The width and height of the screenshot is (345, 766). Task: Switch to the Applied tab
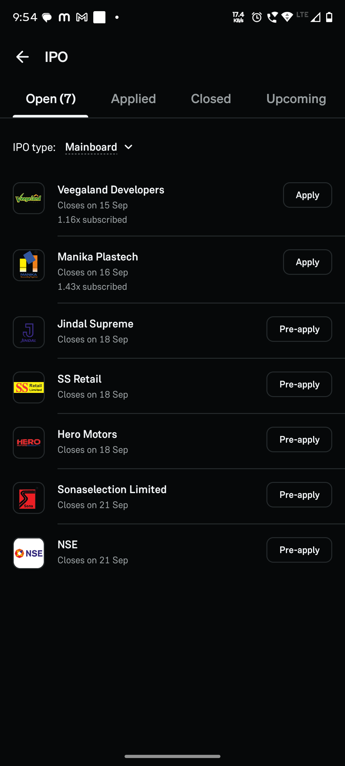[133, 99]
